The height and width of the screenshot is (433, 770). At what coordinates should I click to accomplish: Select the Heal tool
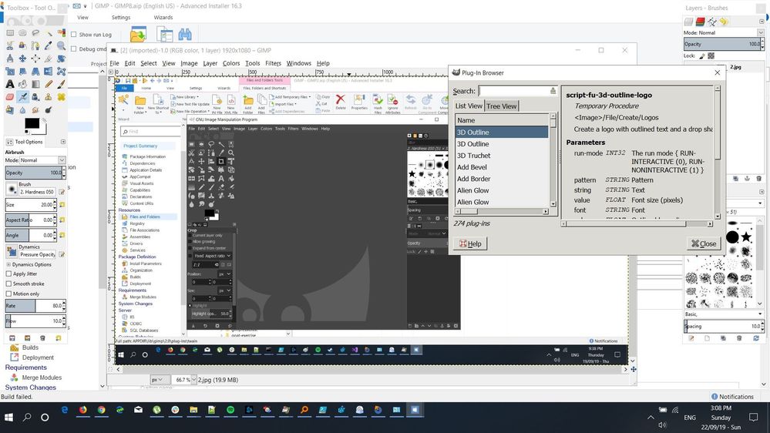point(62,97)
